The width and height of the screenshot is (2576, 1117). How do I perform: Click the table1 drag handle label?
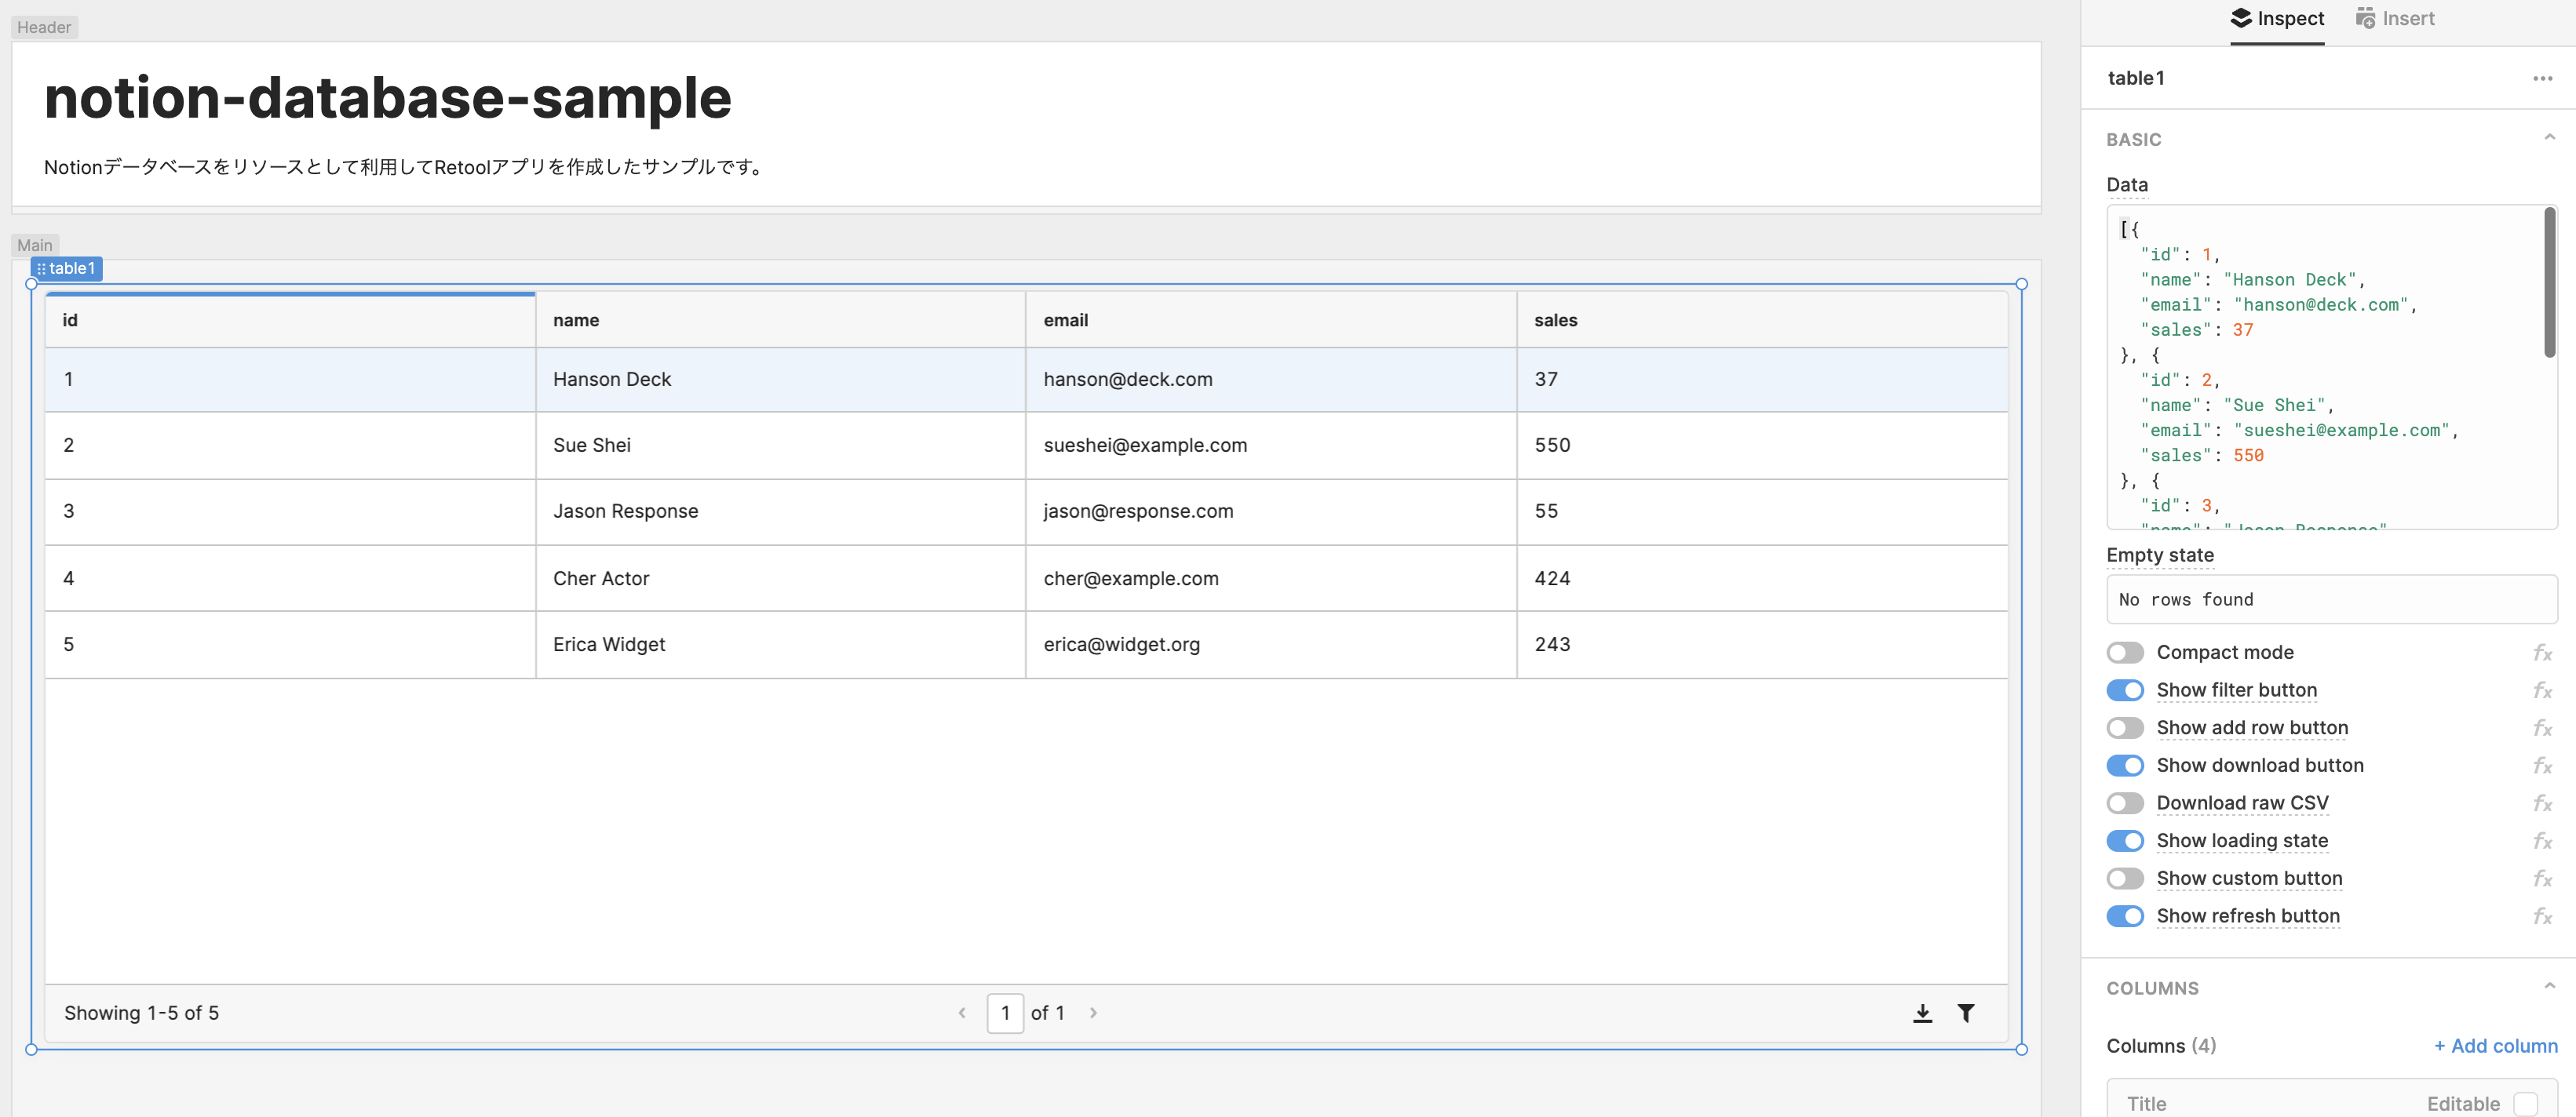click(66, 269)
